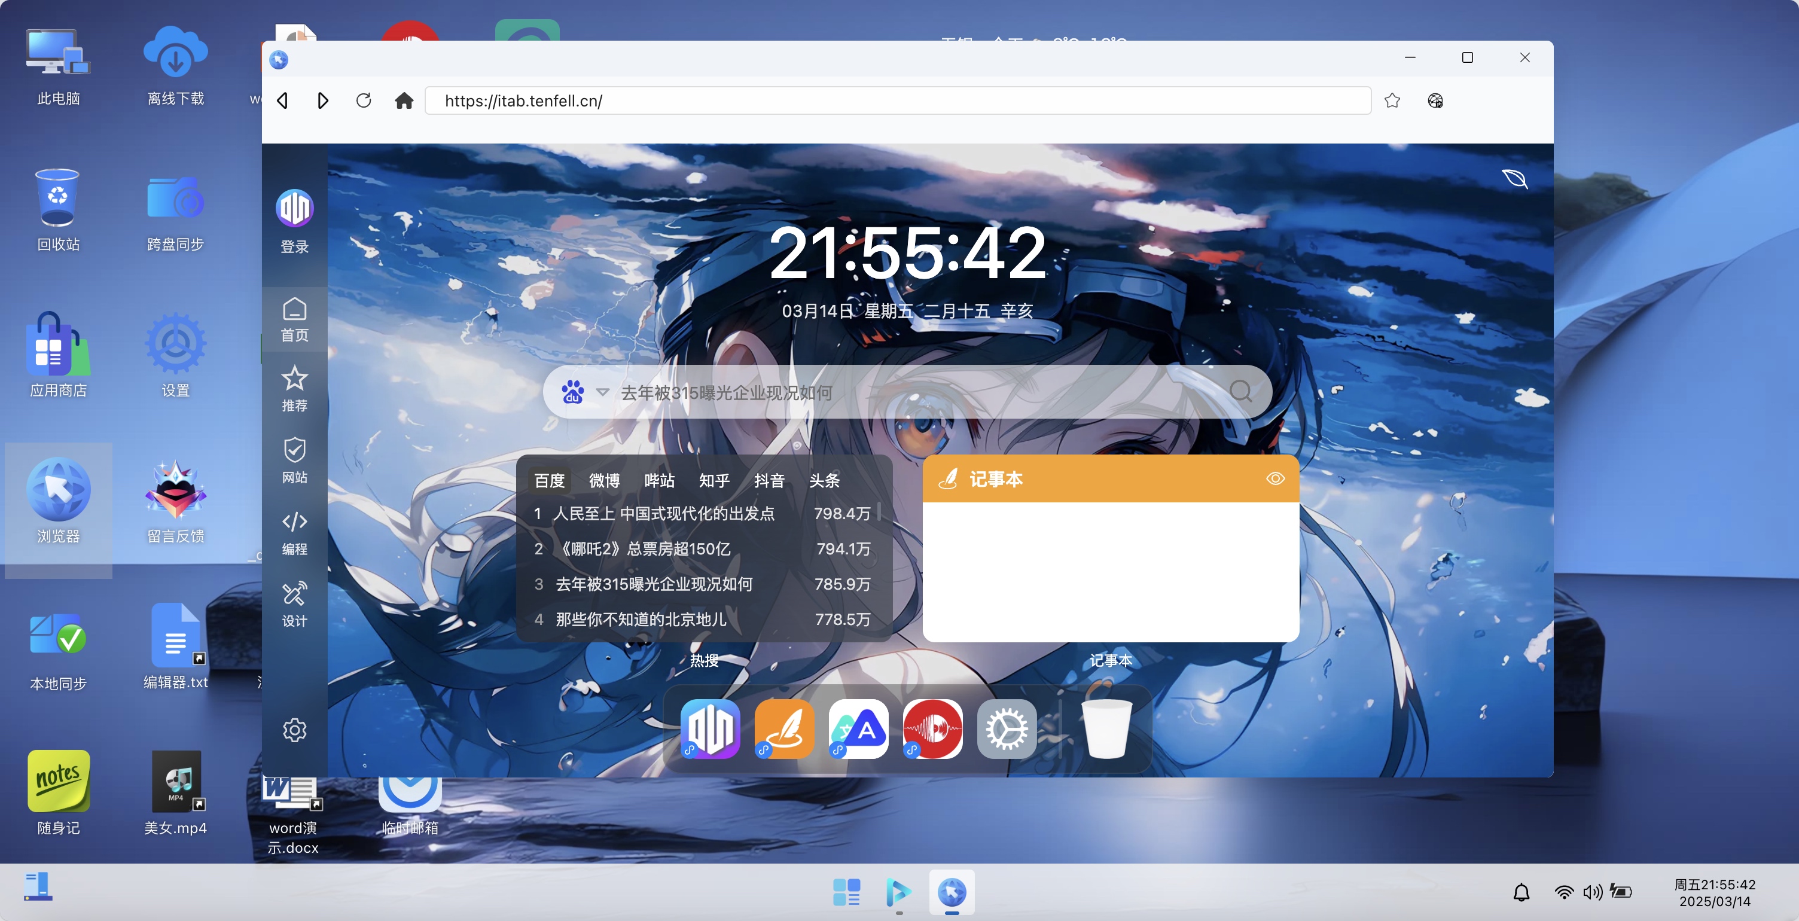Image resolution: width=1799 pixels, height=921 pixels.
Task: Switch to the 抖音 hot search tab
Action: click(769, 480)
